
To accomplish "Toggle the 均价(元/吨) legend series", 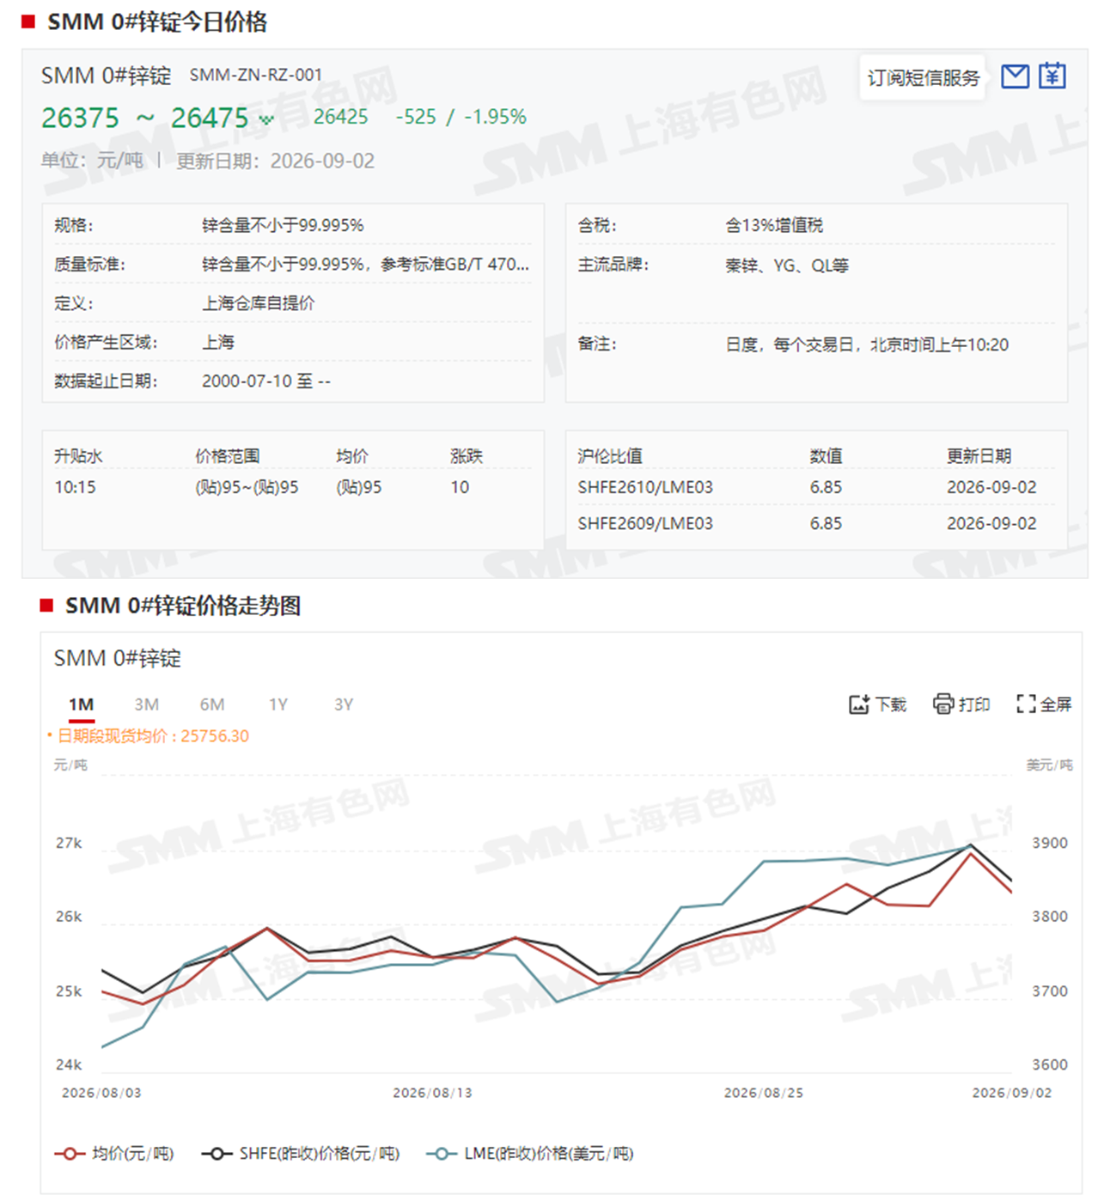I will 113,1153.
